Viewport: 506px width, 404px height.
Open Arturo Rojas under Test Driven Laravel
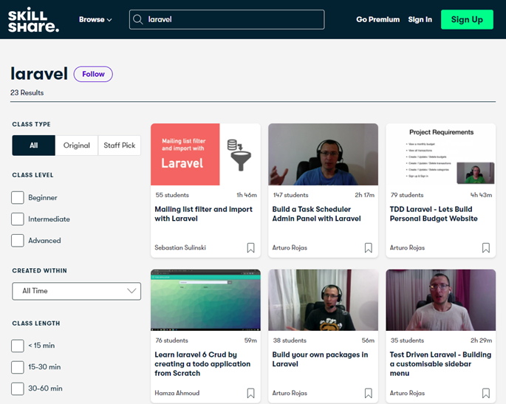(x=407, y=393)
